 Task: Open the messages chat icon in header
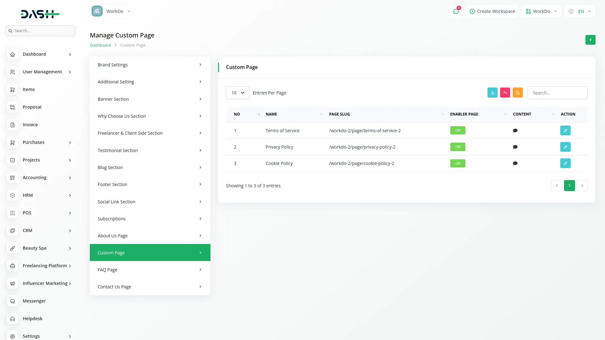point(456,11)
